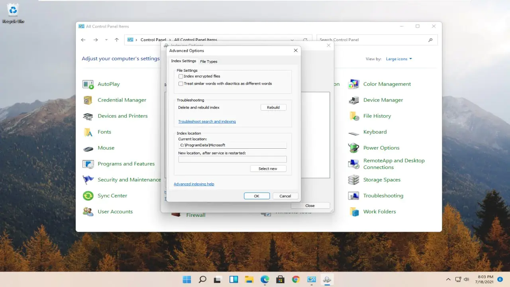The height and width of the screenshot is (287, 510).
Task: Click the Select new location button
Action: click(268, 169)
